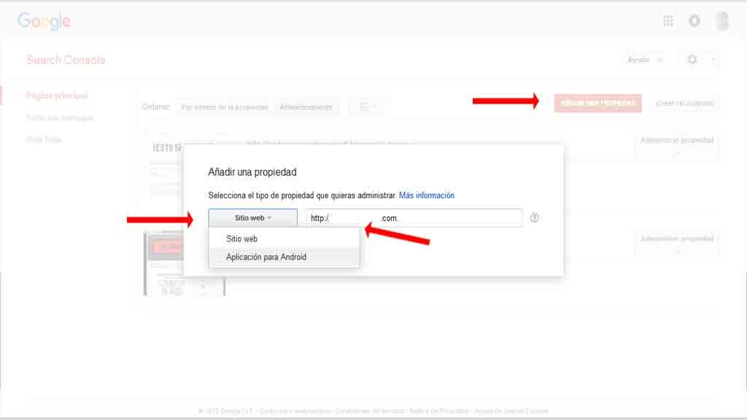Choose Sitio web from the dropdown list
Viewport: 747px width, 420px height.
tap(284, 238)
